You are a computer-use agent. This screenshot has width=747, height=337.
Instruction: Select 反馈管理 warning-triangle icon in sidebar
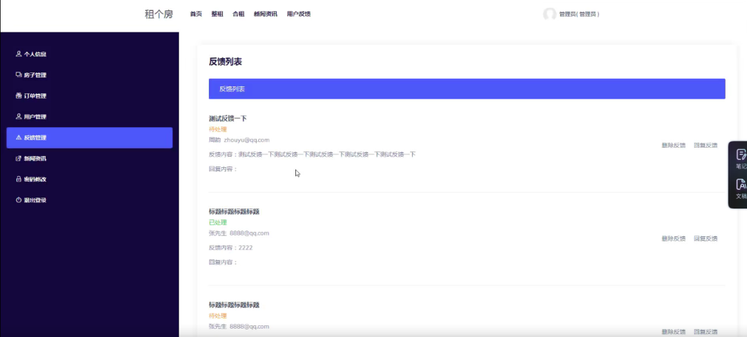[x=19, y=137]
